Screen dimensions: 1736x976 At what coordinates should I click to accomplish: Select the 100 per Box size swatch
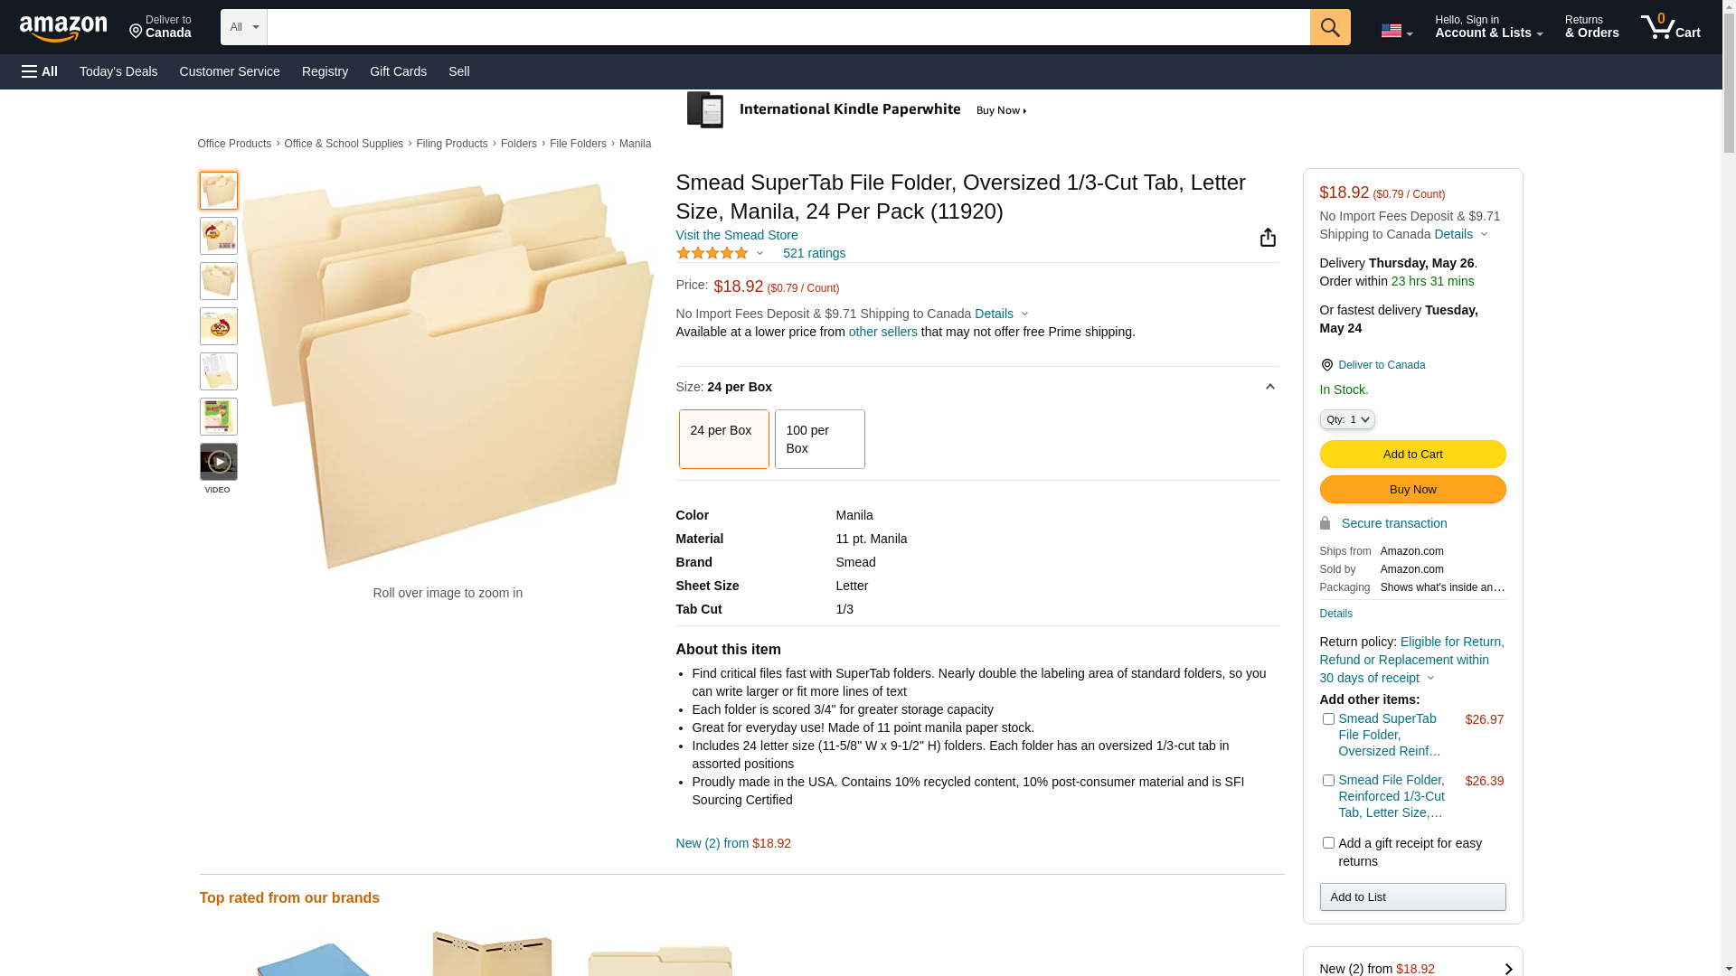(x=819, y=439)
